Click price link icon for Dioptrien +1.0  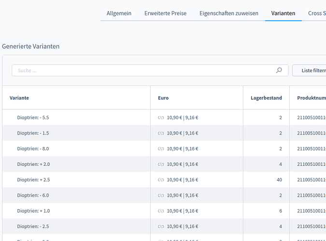click(161, 211)
